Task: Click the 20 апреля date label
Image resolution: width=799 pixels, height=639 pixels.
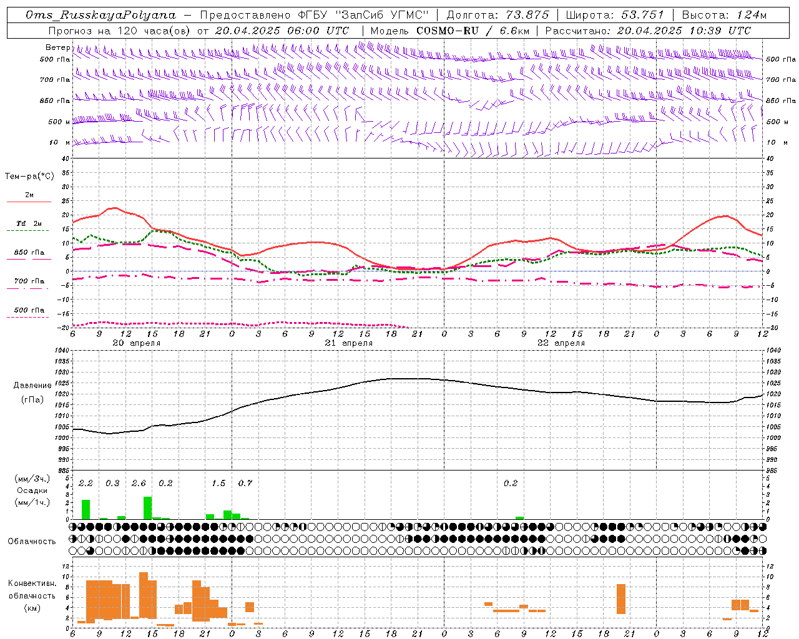Action: point(136,343)
